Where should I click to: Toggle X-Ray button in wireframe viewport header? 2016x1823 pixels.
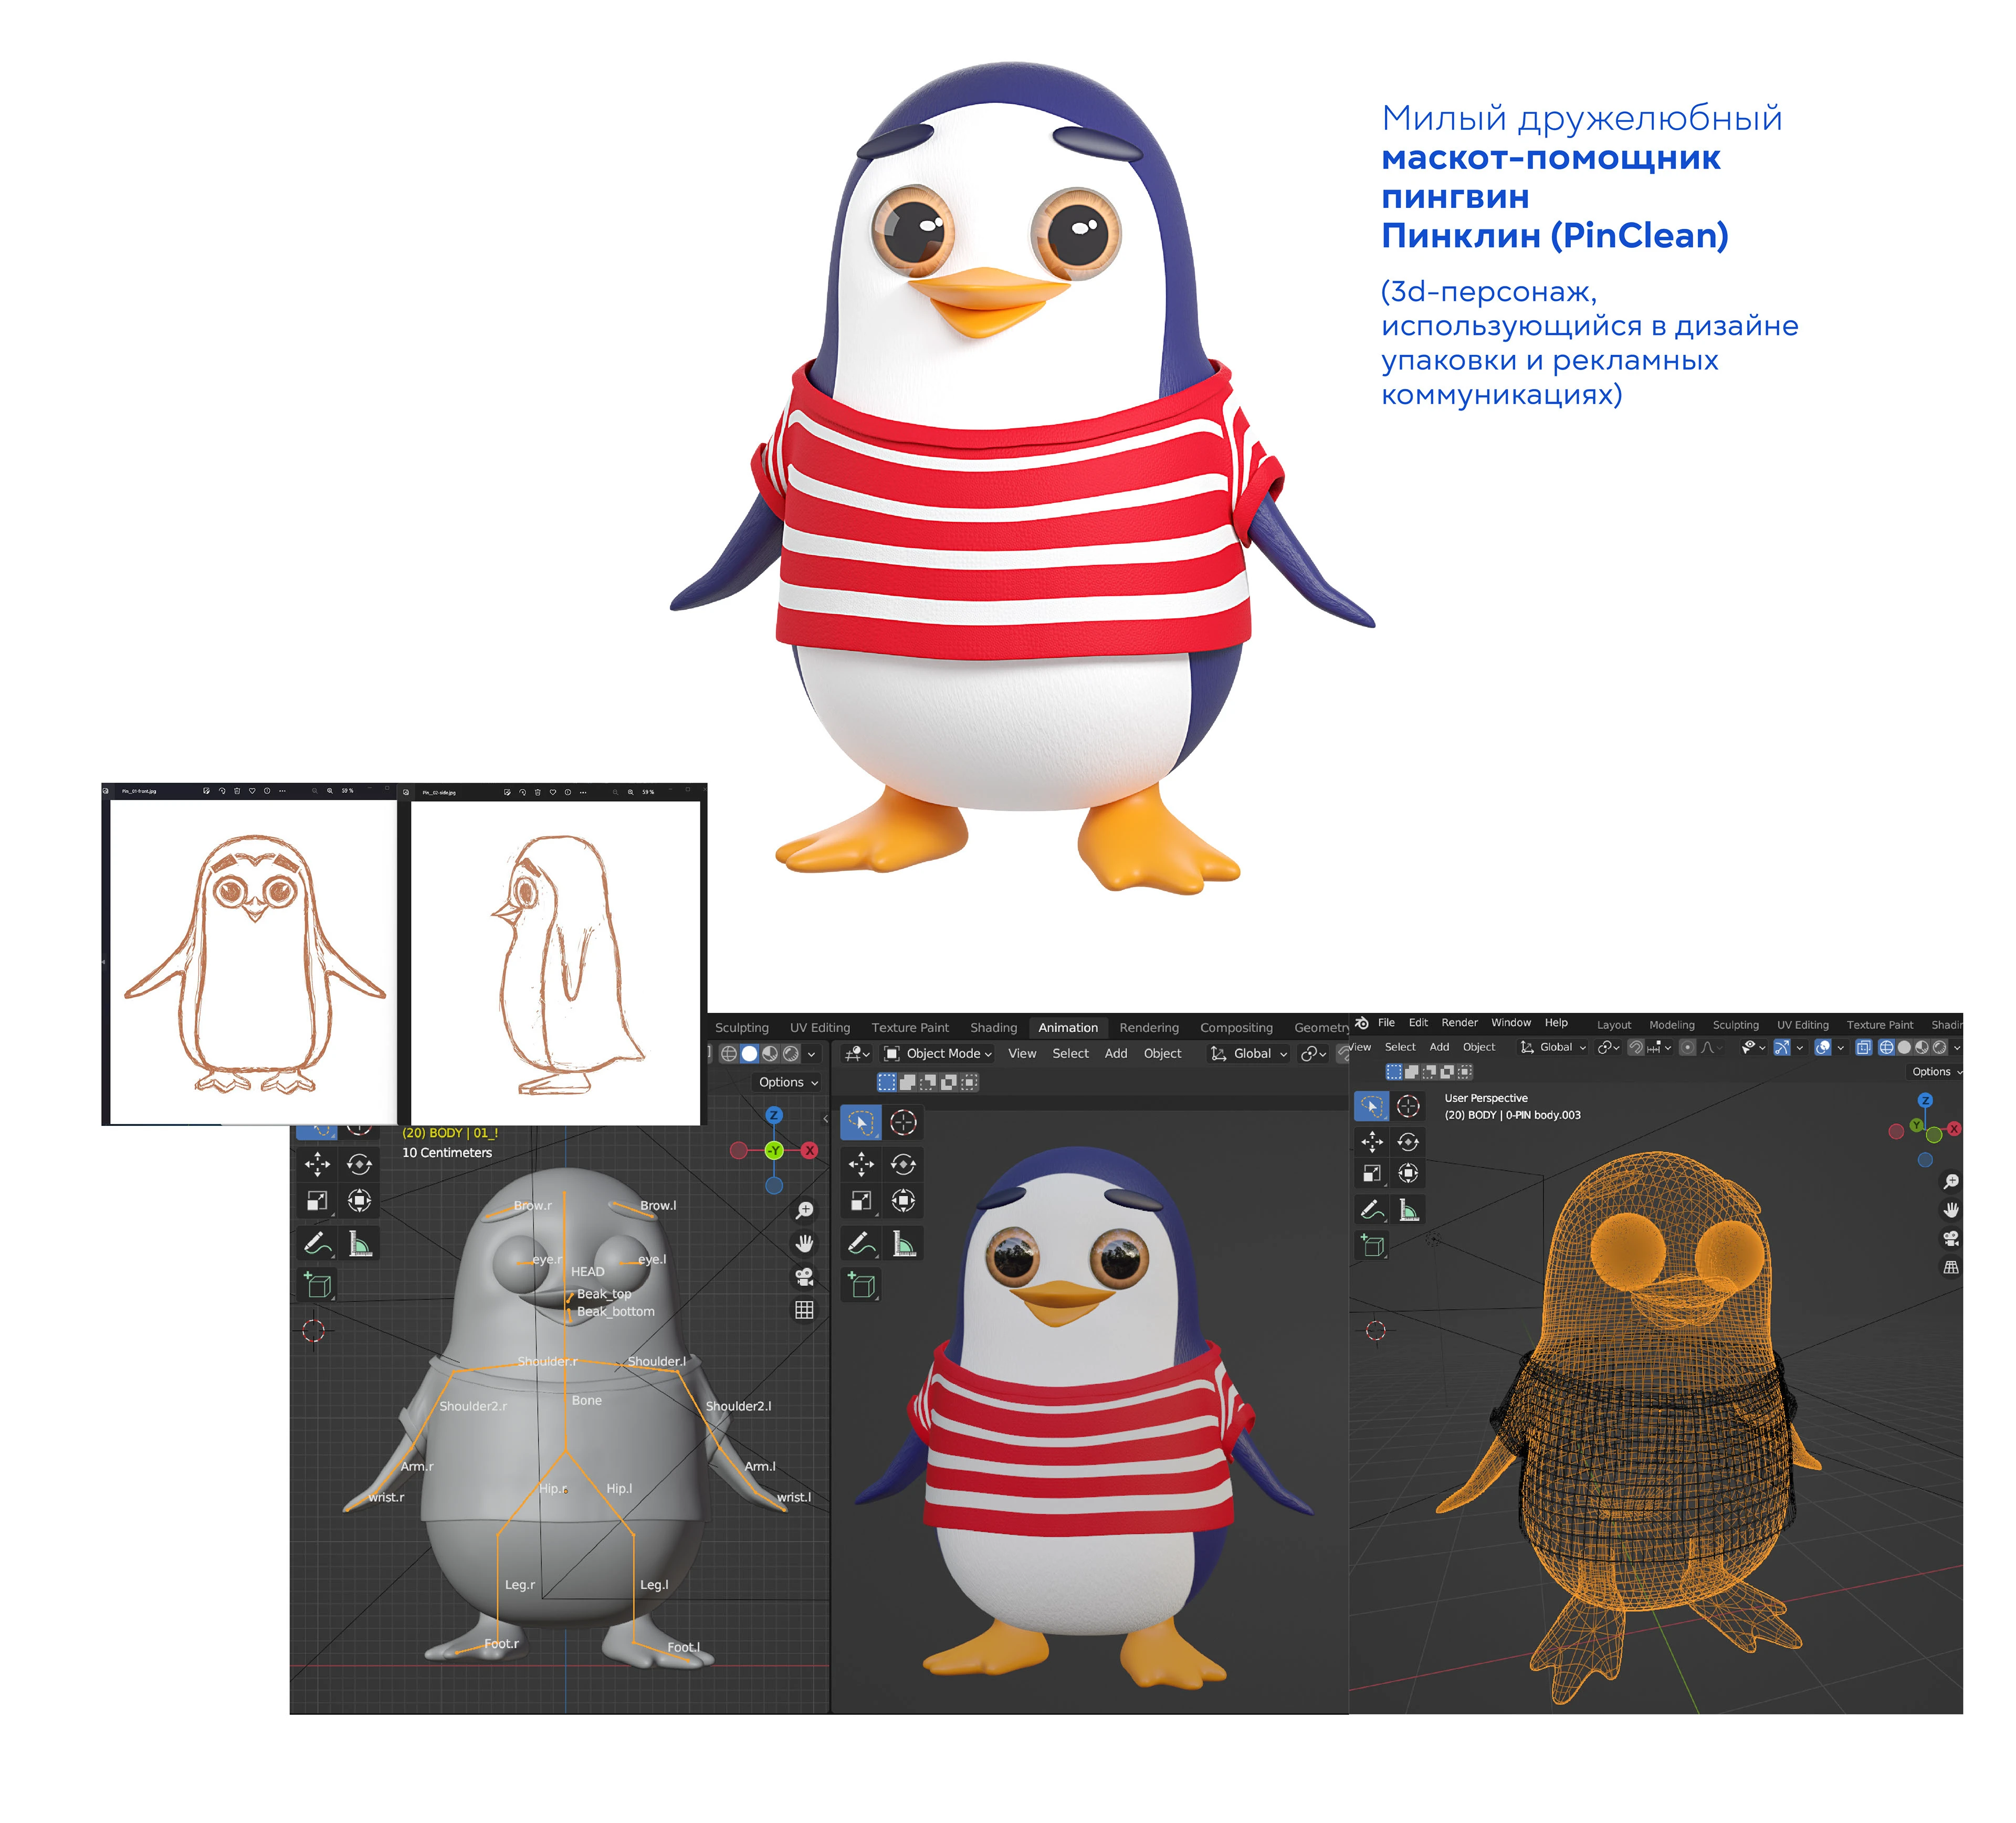[1863, 1047]
